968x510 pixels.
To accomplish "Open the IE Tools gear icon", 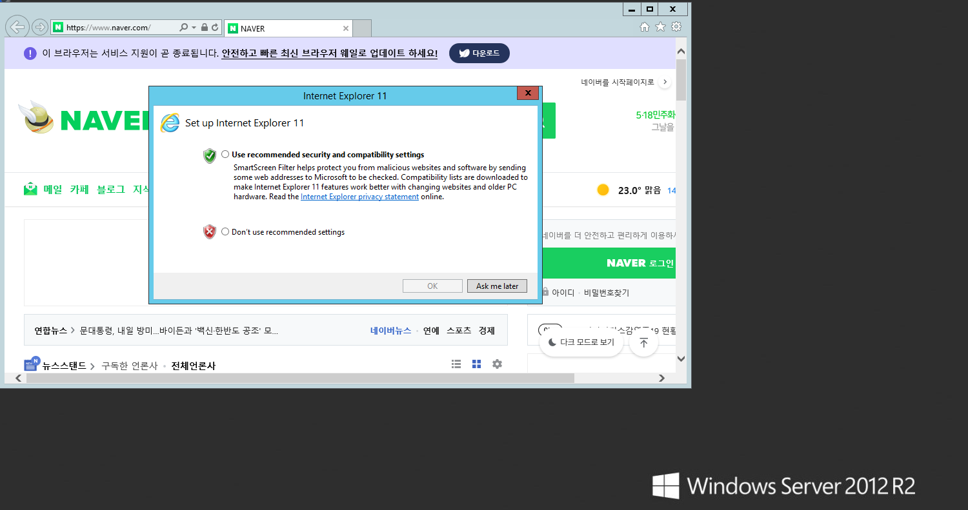I will [676, 27].
